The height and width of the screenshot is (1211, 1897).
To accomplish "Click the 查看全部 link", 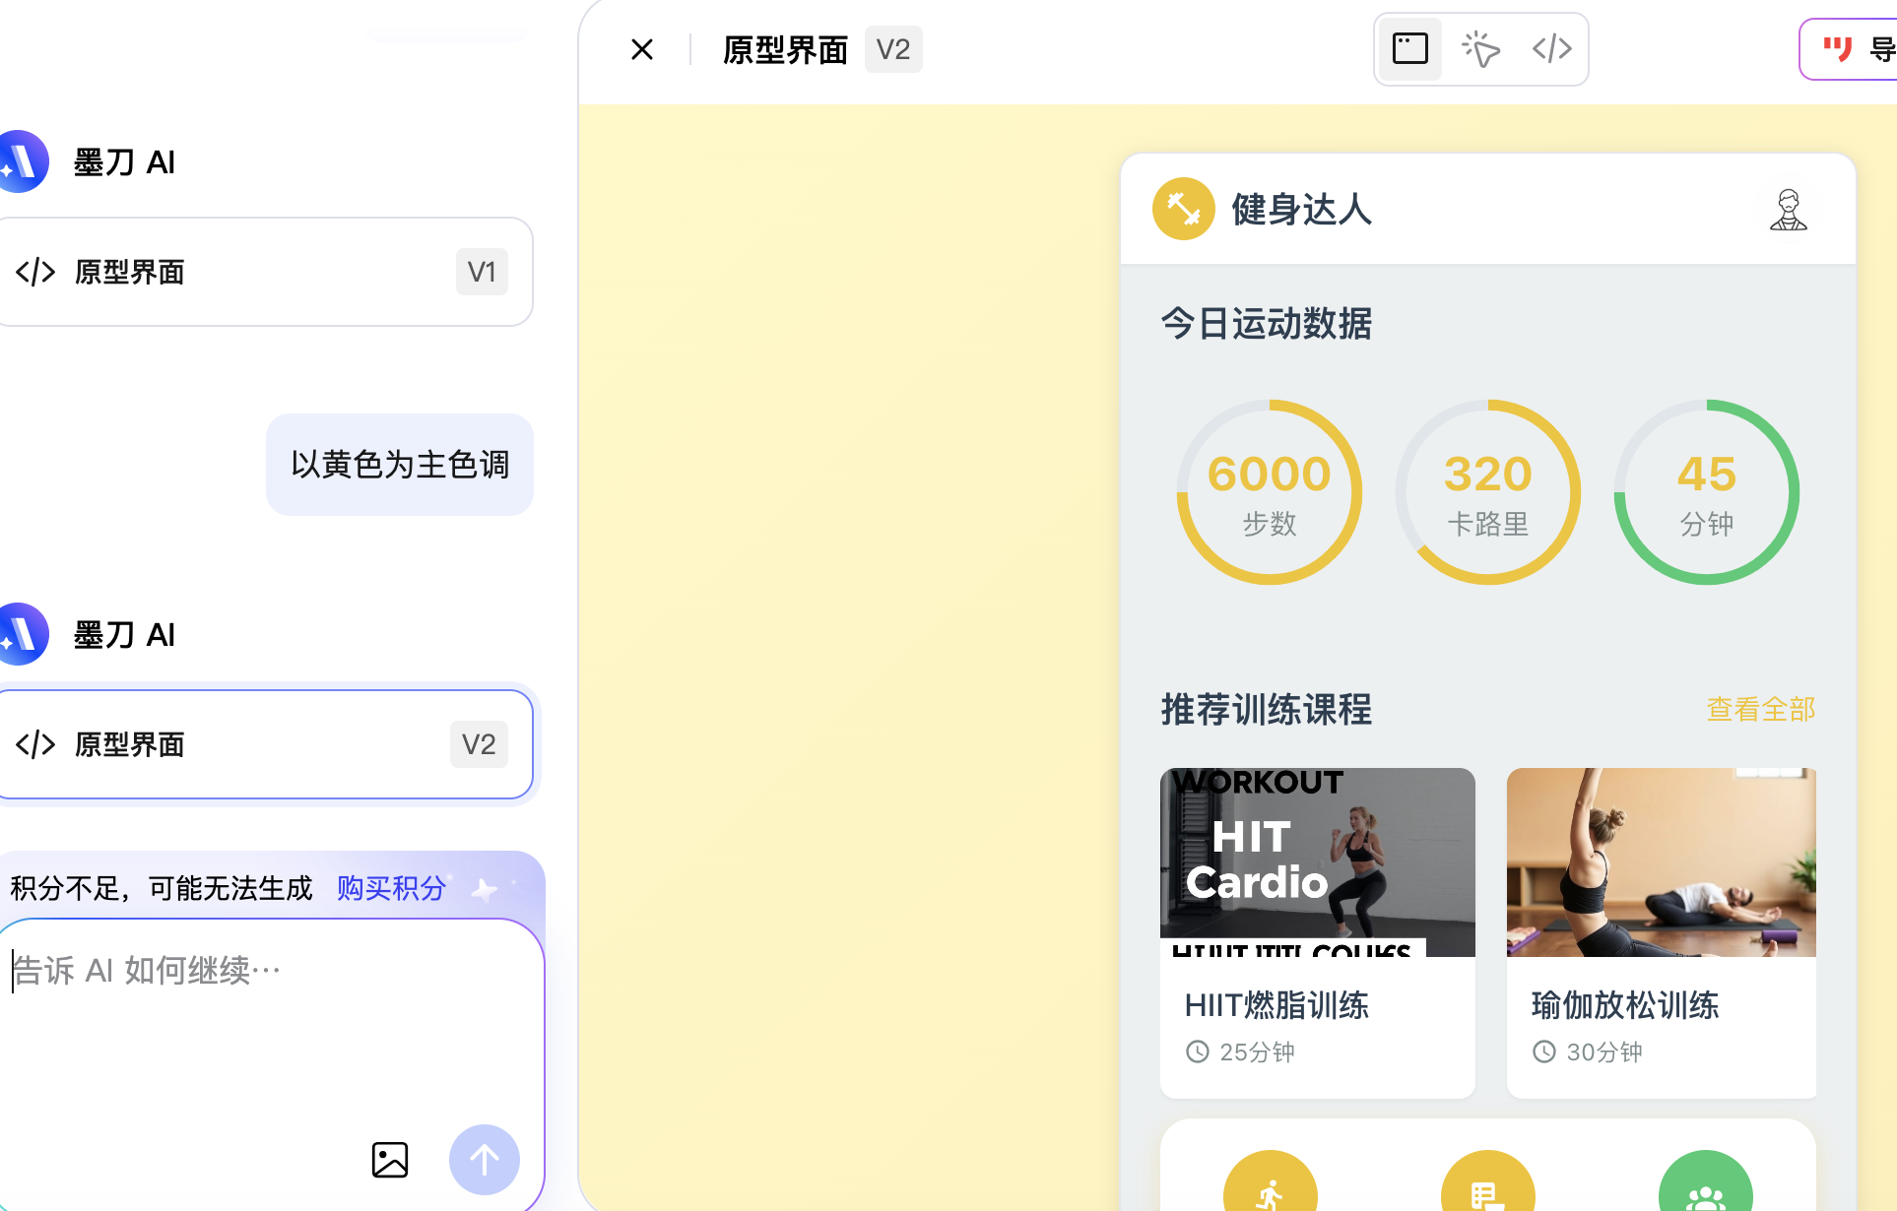I will (x=1761, y=709).
